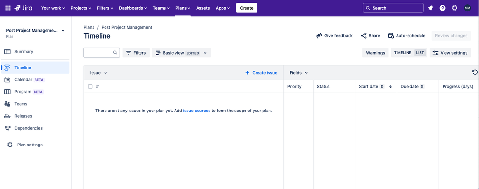Click the Create issue link
479x189 pixels.
(x=261, y=73)
